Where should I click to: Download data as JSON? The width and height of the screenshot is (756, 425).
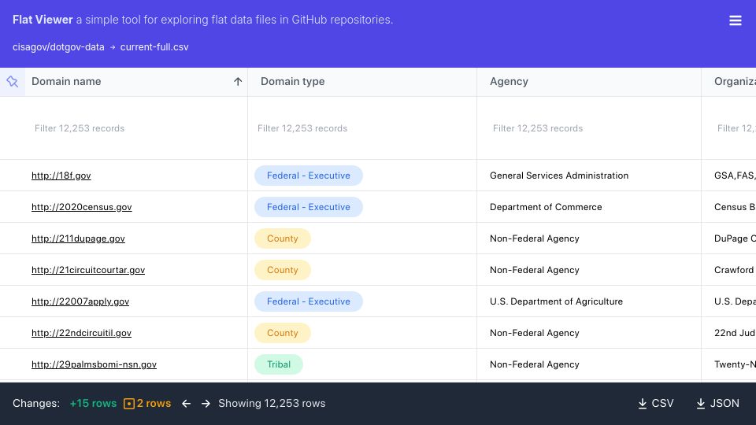[x=717, y=403]
